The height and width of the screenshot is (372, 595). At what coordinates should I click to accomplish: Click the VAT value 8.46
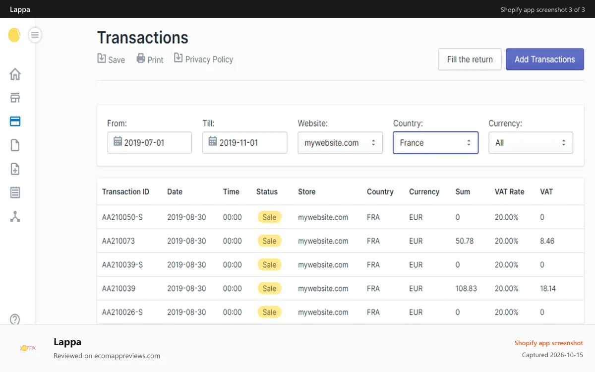547,241
